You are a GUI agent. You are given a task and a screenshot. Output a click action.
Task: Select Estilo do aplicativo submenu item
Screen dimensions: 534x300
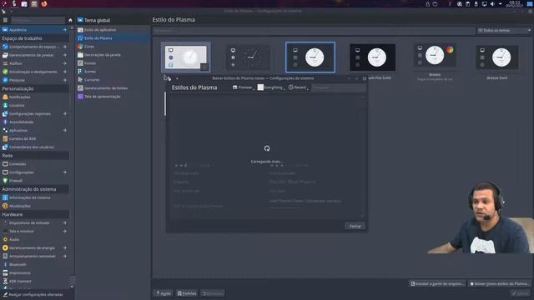click(113, 30)
